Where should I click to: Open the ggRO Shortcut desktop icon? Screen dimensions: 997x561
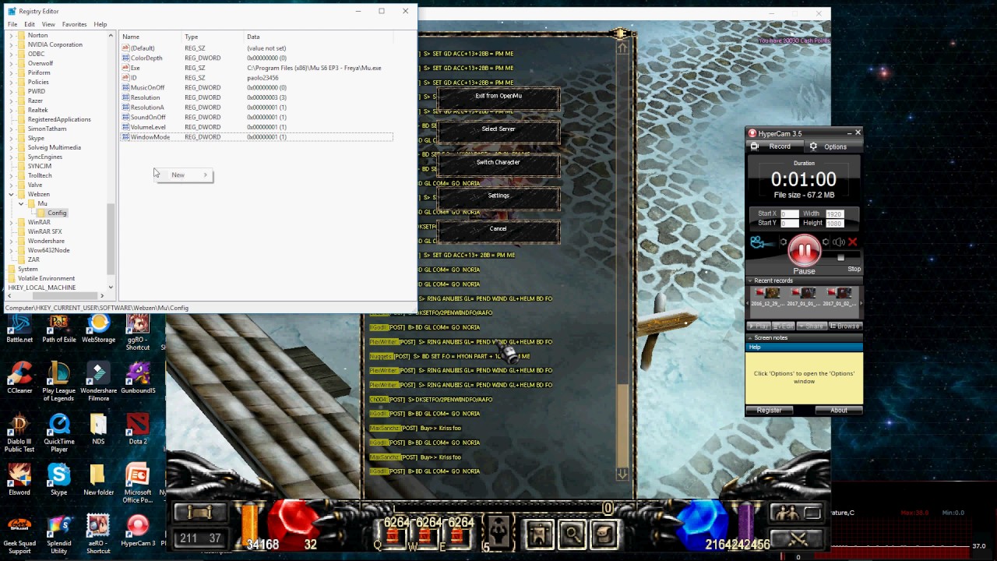[x=138, y=332]
